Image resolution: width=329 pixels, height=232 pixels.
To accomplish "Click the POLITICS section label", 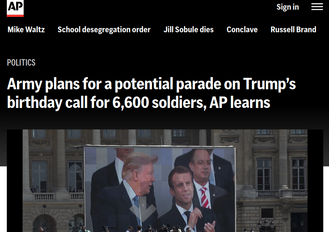I will click(x=21, y=62).
